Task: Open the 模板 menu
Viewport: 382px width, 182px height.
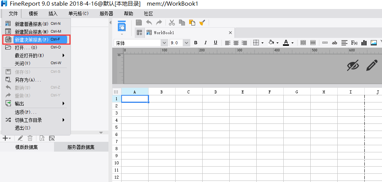Action: click(x=33, y=14)
